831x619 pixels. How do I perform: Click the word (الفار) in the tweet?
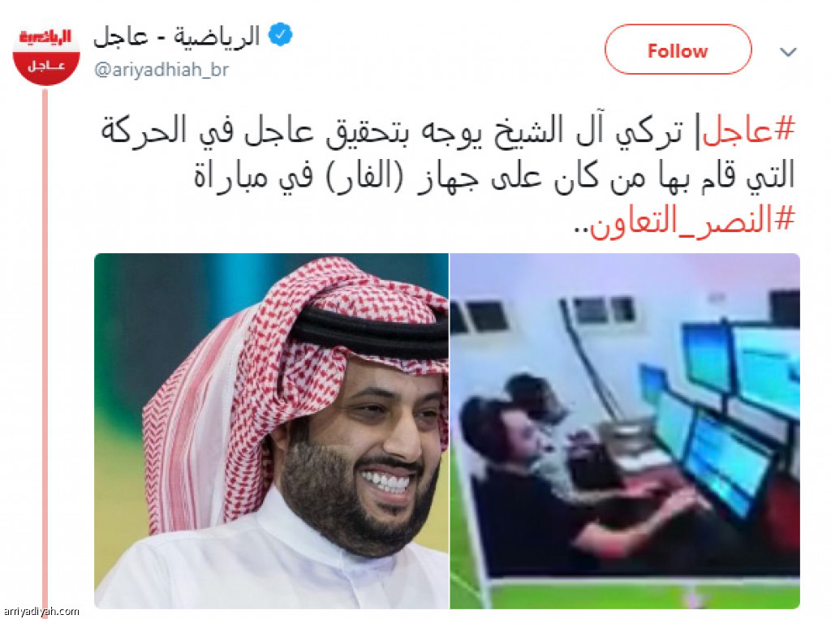coord(364,176)
